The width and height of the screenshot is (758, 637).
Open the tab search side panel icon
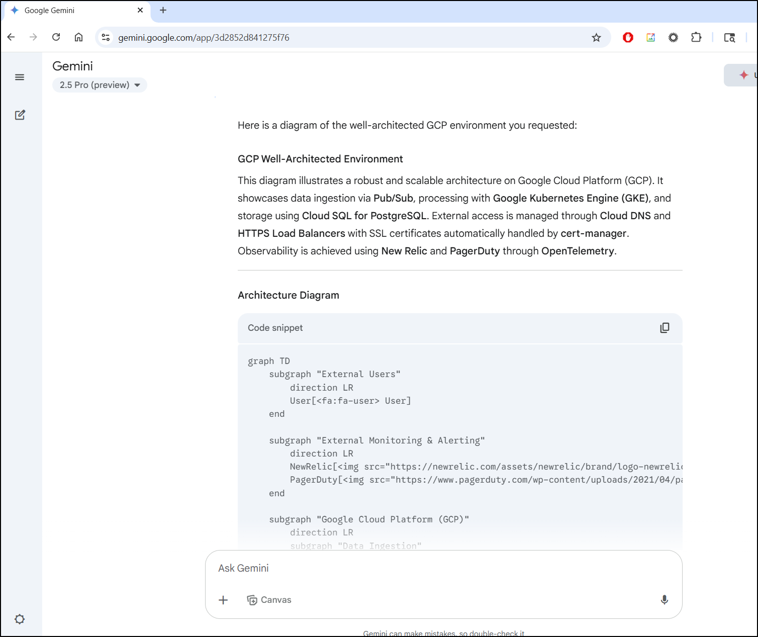pos(729,38)
